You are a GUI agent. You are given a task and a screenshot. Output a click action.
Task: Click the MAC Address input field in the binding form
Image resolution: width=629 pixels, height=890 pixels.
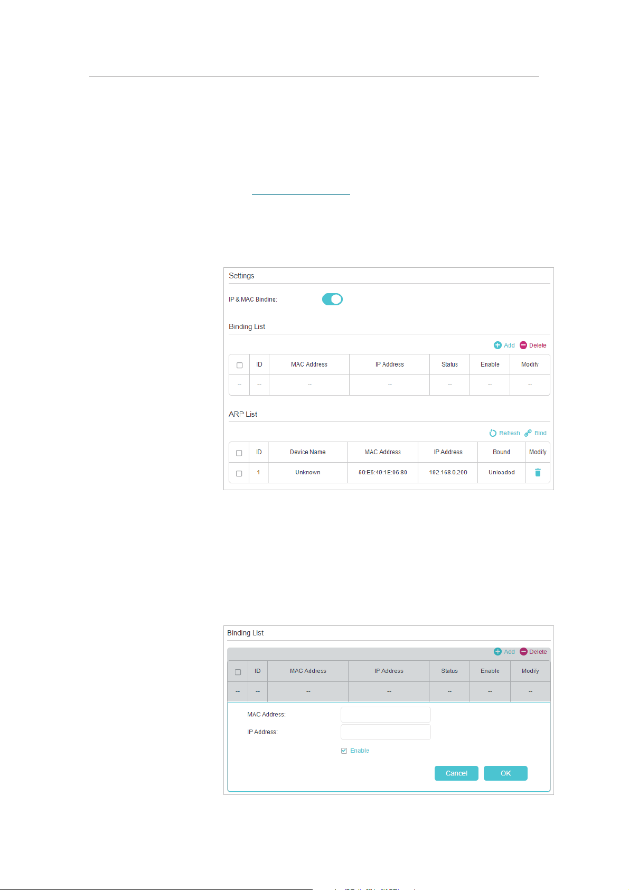[x=386, y=715]
